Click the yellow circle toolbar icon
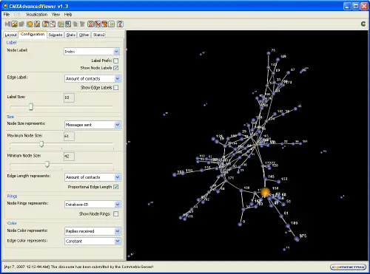This screenshot has width=370, height=274. pyautogui.click(x=30, y=24)
